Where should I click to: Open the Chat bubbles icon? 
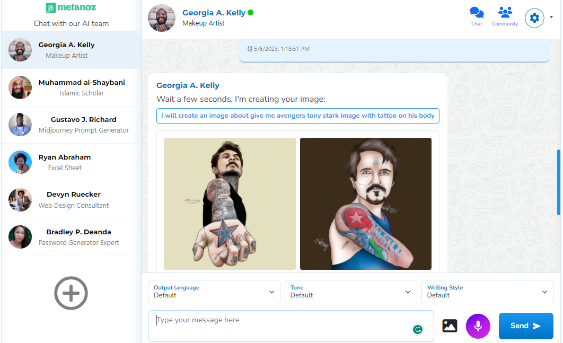477,13
